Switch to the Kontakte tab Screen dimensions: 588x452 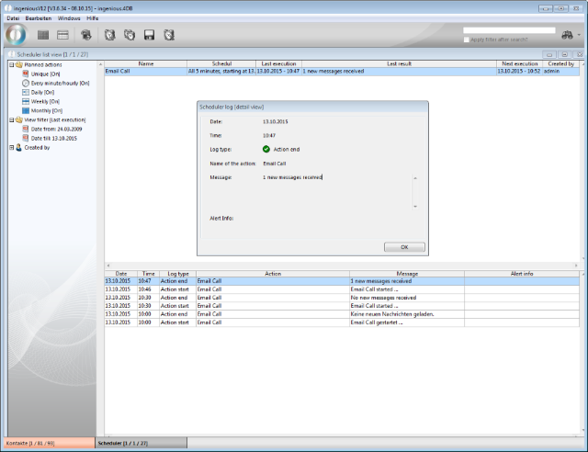pyautogui.click(x=46, y=444)
